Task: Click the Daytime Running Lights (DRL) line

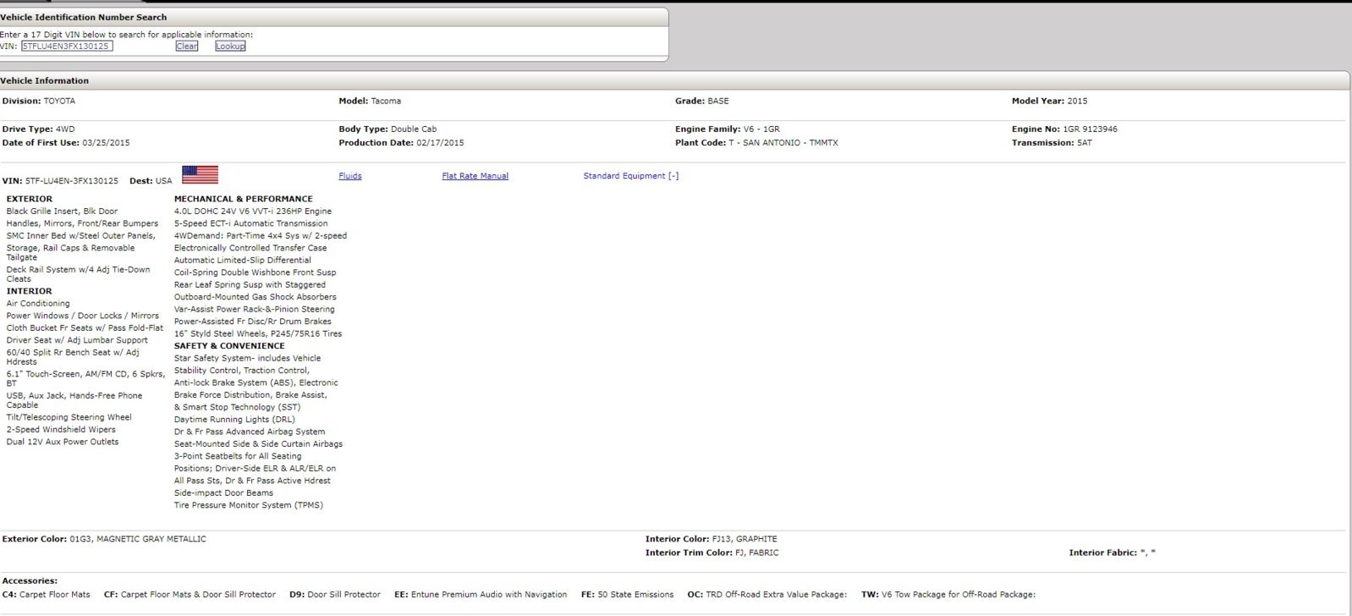Action: (x=234, y=420)
